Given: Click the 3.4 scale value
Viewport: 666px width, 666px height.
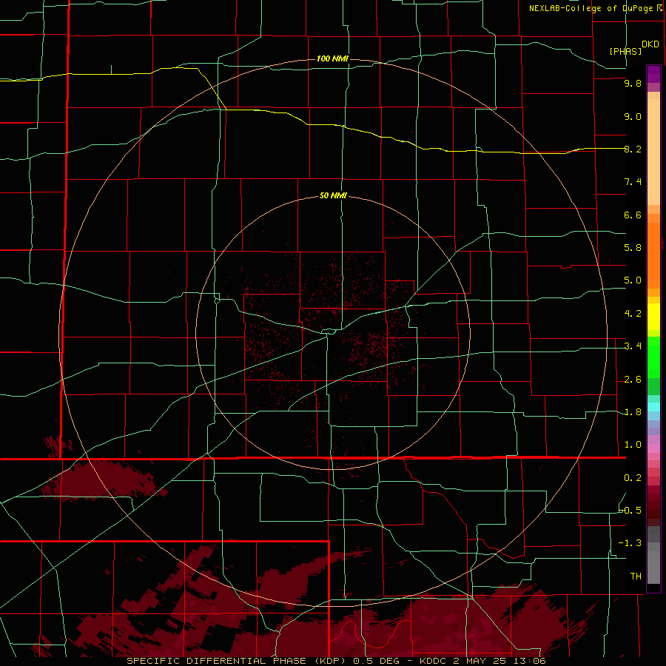Looking at the screenshot, I should click(633, 346).
